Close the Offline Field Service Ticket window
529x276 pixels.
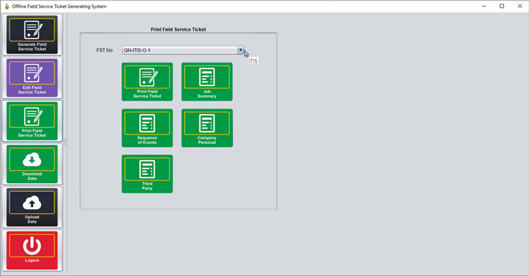click(x=519, y=6)
